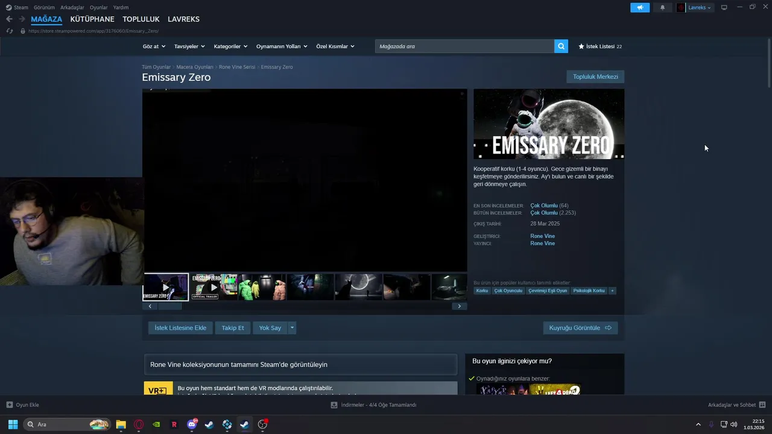The image size is (772, 434).
Task: Expand the Kategoriler dropdown
Action: [x=230, y=46]
